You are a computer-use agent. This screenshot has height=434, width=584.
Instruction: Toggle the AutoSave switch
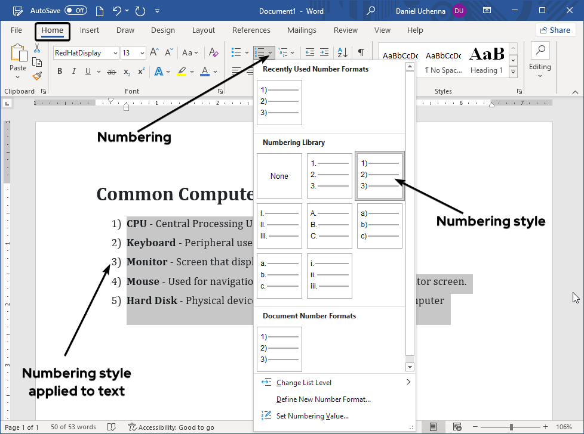[x=75, y=11]
